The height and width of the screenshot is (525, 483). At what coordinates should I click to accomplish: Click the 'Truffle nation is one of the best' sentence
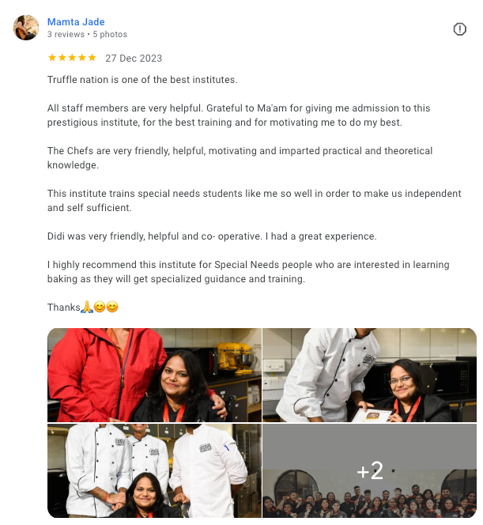tap(142, 80)
